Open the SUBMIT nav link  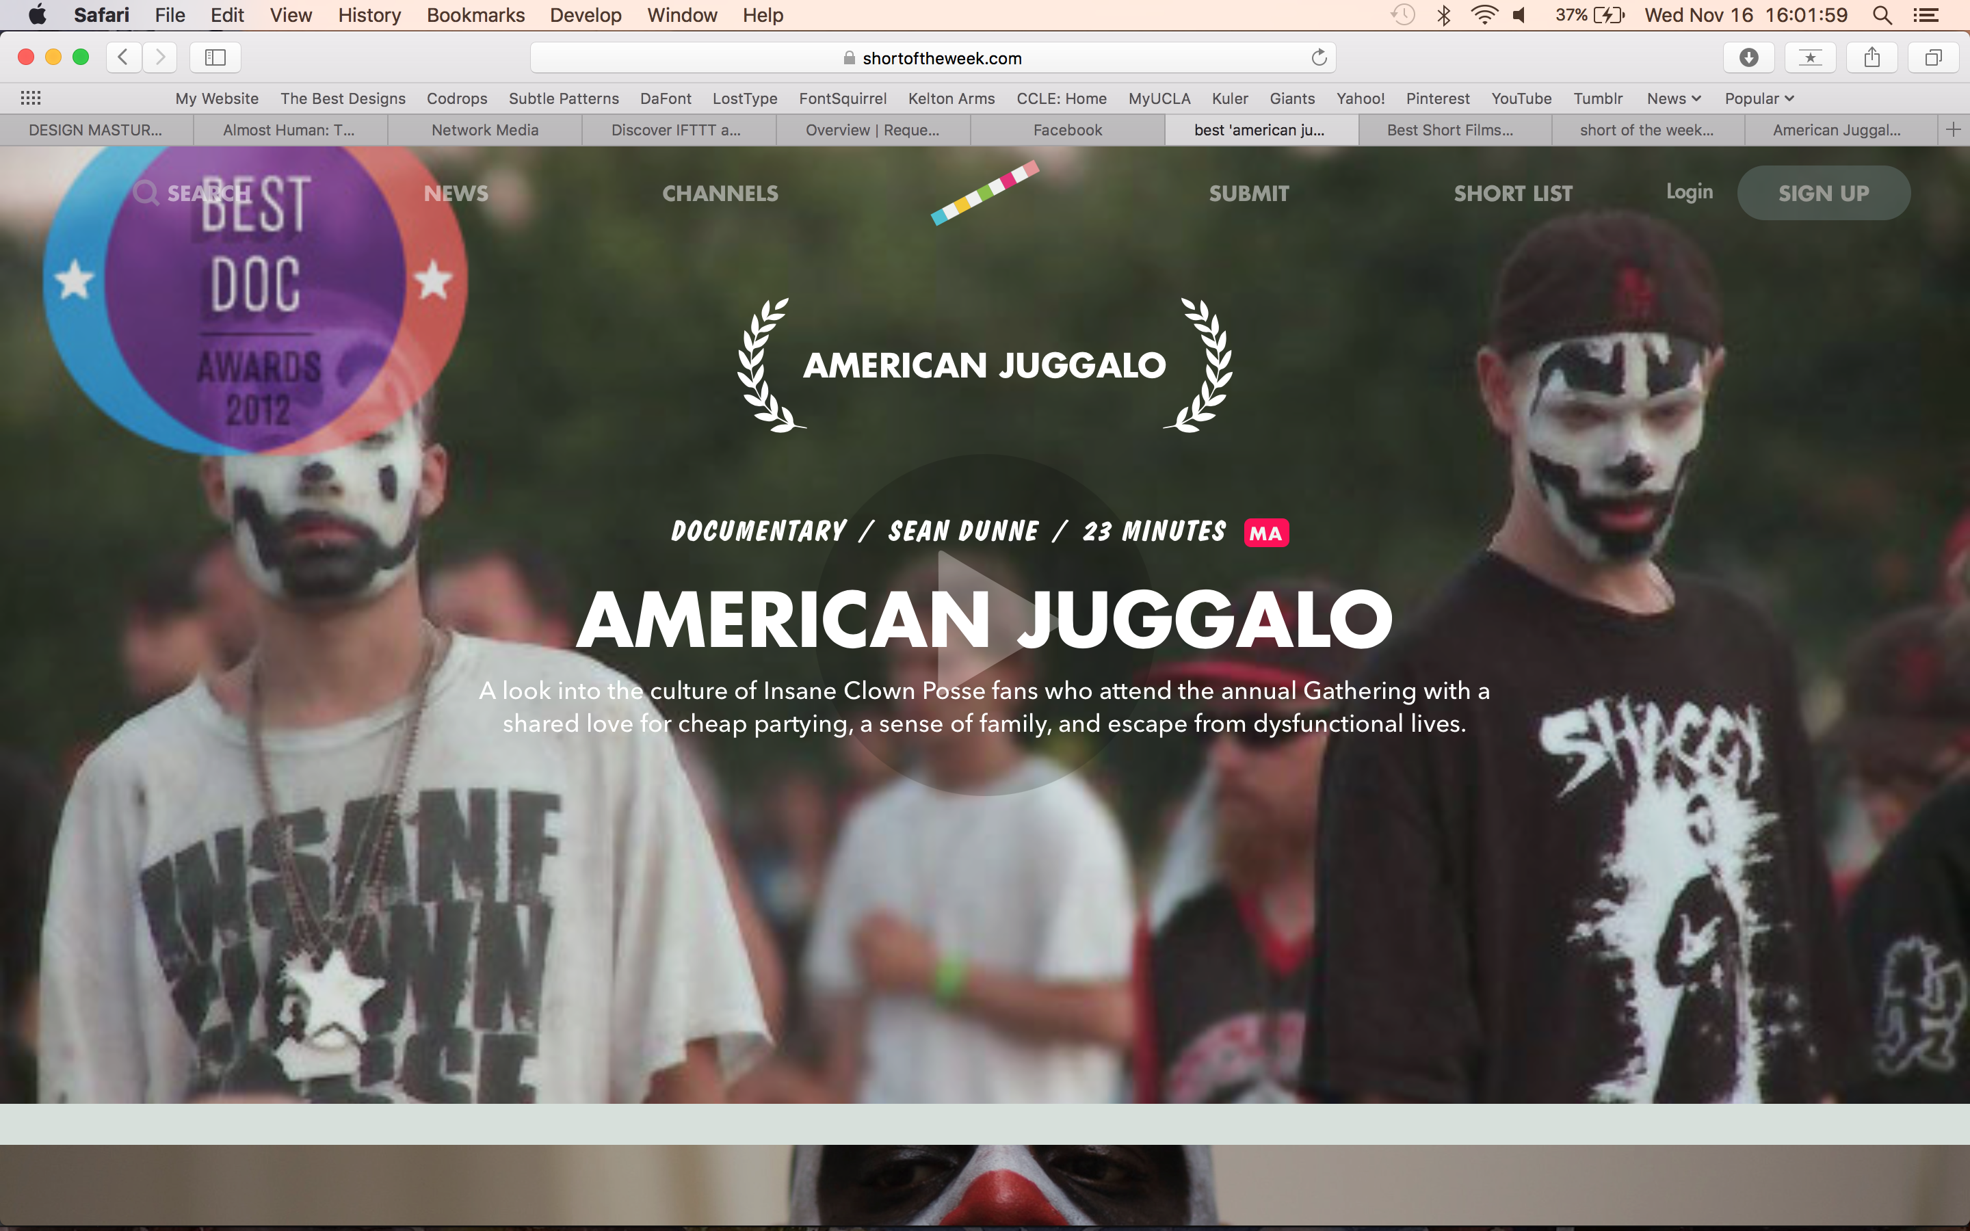point(1249,193)
